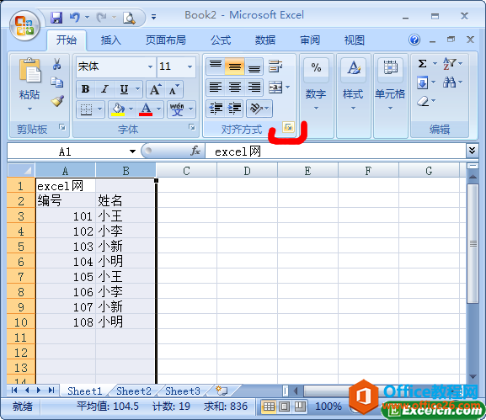The image size is (486, 420).
Task: Select the Sheet2 worksheet tab
Action: [x=134, y=391]
